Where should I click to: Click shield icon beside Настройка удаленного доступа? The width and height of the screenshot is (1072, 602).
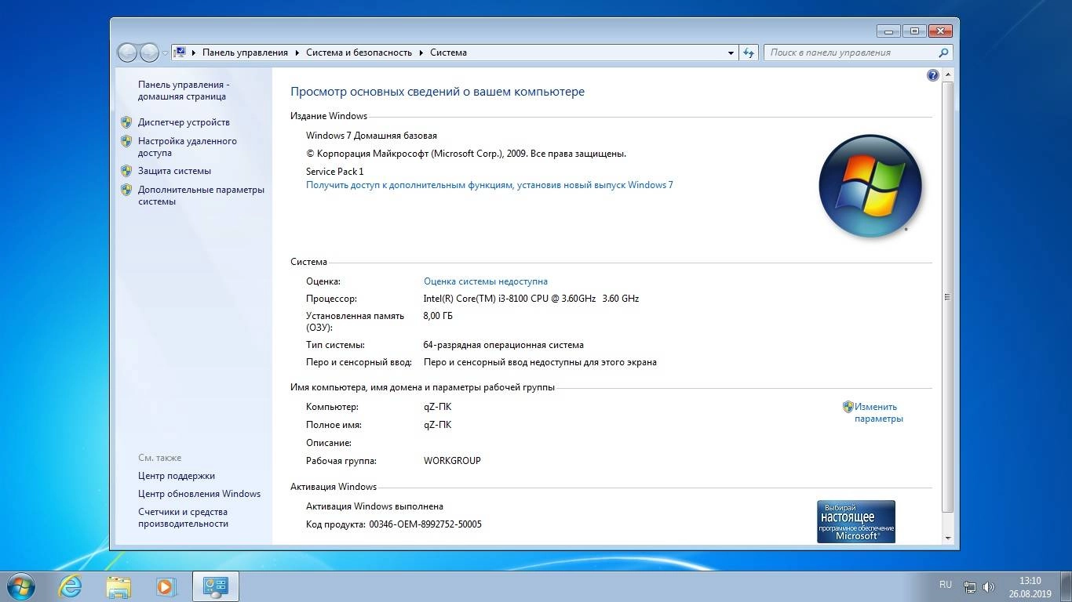pos(126,141)
